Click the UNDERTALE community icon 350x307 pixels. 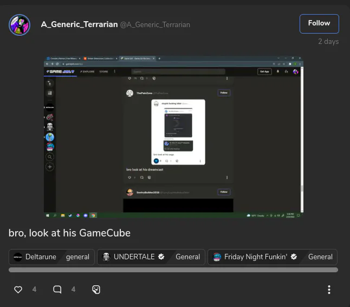pyautogui.click(x=106, y=257)
